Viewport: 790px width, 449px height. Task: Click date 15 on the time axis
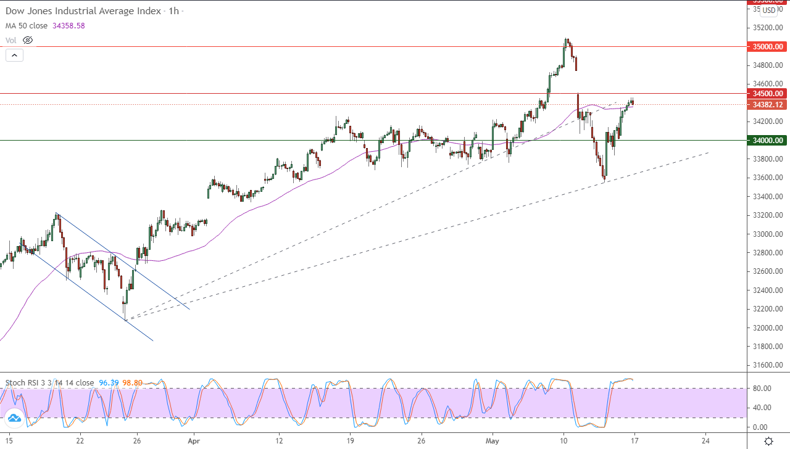(x=9, y=441)
